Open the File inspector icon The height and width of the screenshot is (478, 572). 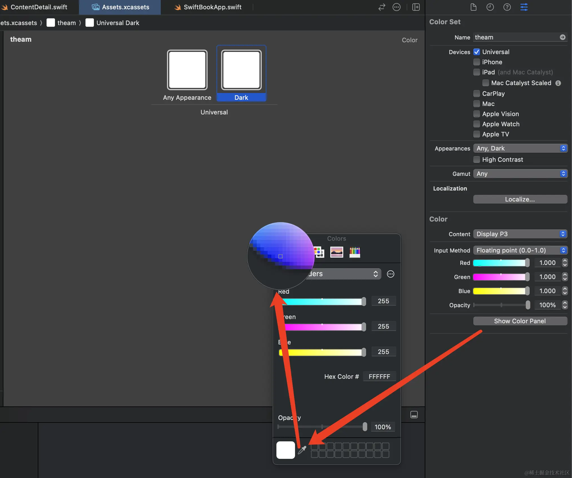click(x=474, y=7)
